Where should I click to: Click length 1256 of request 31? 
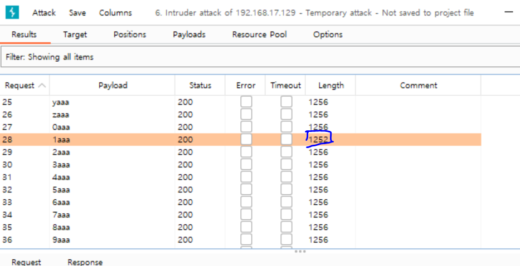[x=318, y=177]
